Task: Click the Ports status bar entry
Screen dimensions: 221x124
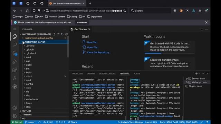Action: tap(179, 122)
